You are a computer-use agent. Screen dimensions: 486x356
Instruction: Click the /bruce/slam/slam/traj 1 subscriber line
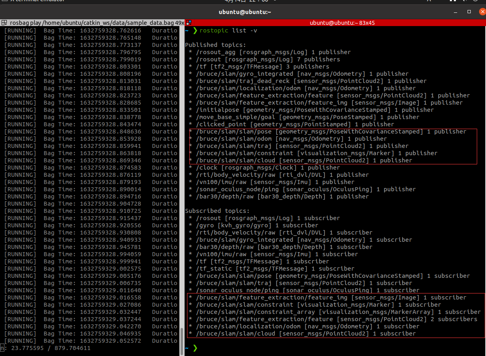click(300, 283)
